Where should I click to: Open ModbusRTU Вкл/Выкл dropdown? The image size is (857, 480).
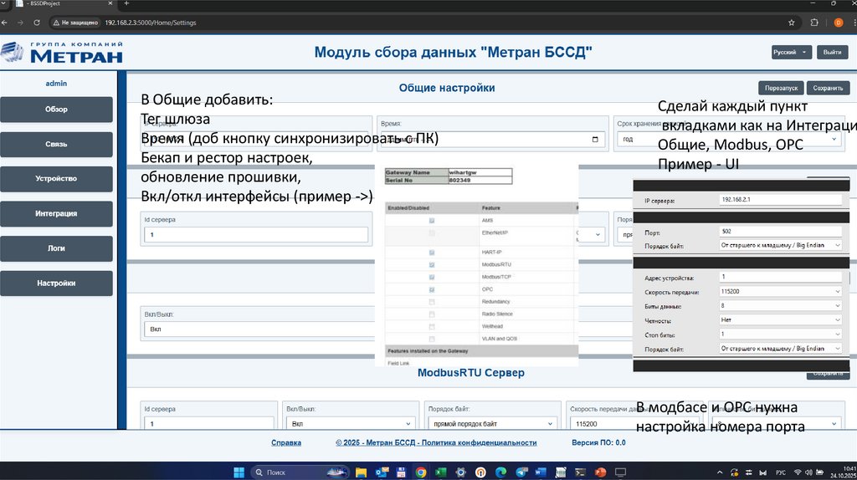(x=351, y=424)
